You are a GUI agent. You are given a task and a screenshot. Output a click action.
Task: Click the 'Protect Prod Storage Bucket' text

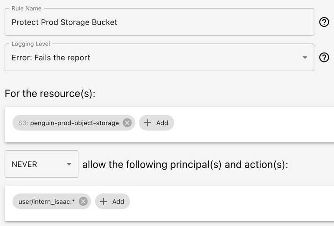click(x=64, y=22)
